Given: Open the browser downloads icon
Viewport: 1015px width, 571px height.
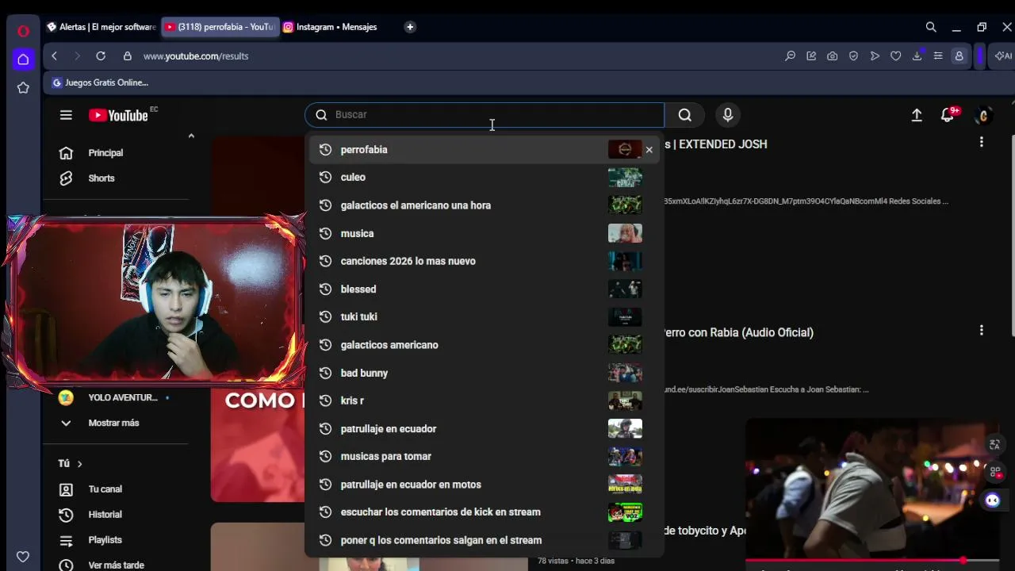Looking at the screenshot, I should (917, 56).
